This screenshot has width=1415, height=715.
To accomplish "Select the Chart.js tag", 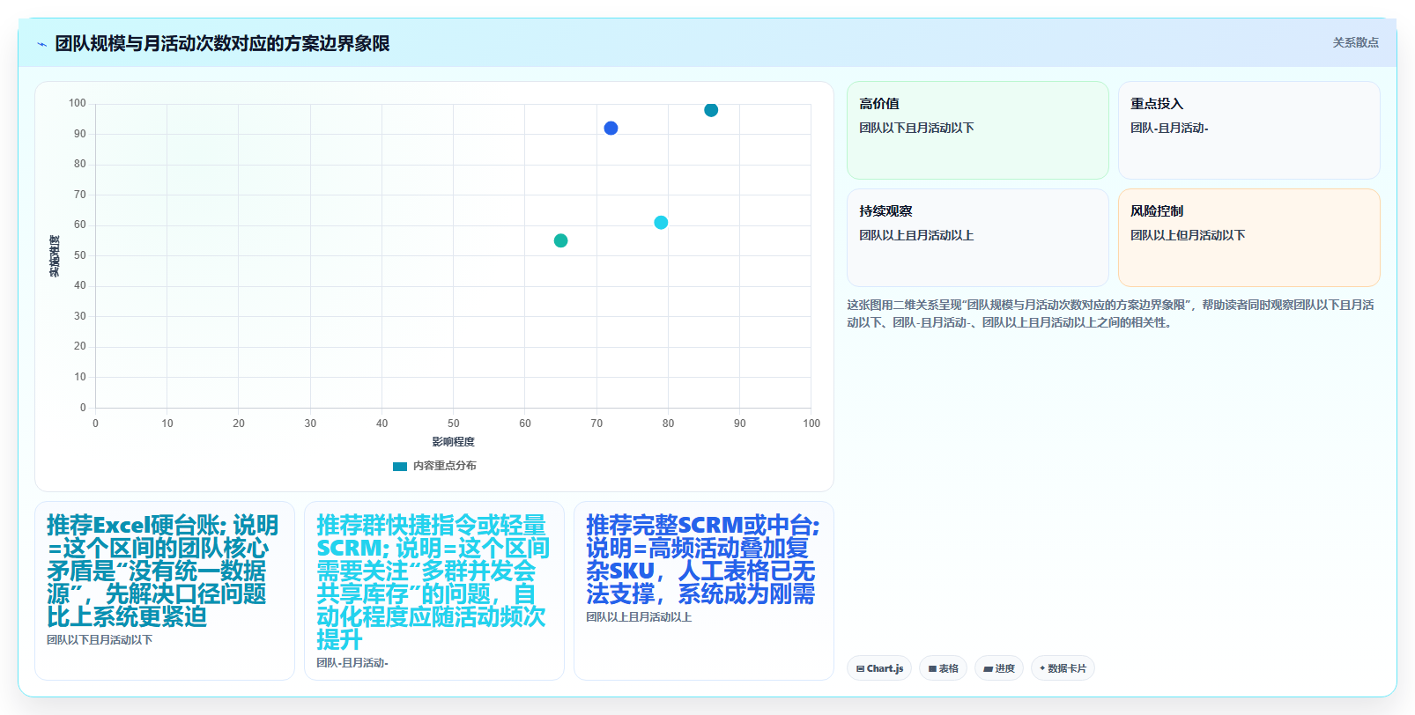I will pyautogui.click(x=879, y=668).
